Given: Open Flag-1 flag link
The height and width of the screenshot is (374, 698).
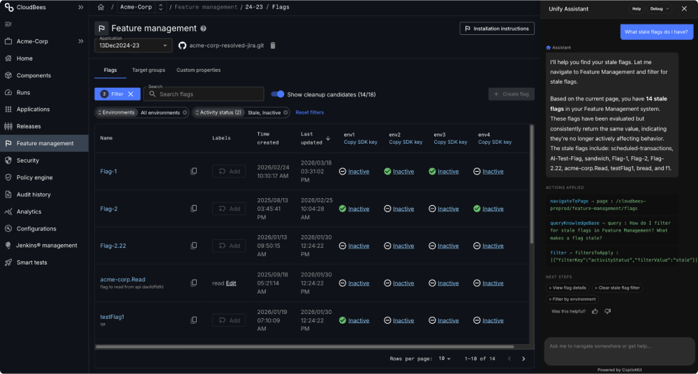Looking at the screenshot, I should point(109,172).
